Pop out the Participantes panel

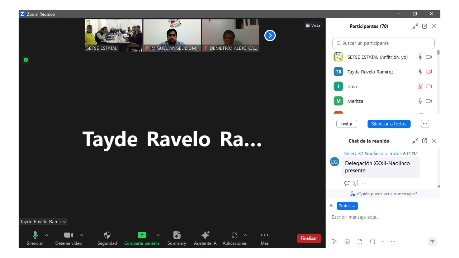pos(425,26)
